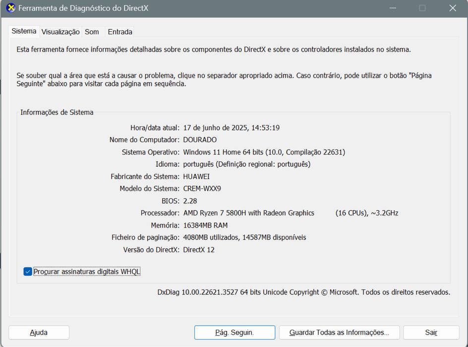This screenshot has width=468, height=347.
Task: Click the Processador label
Action: pos(160,213)
